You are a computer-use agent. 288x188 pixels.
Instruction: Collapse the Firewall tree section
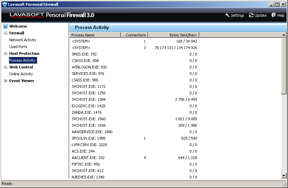point(5,33)
